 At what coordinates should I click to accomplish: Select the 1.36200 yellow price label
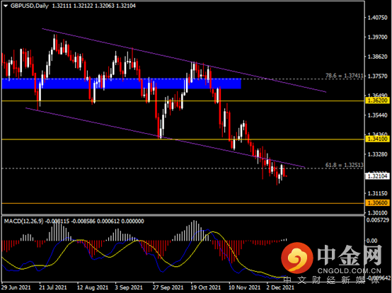(x=378, y=100)
